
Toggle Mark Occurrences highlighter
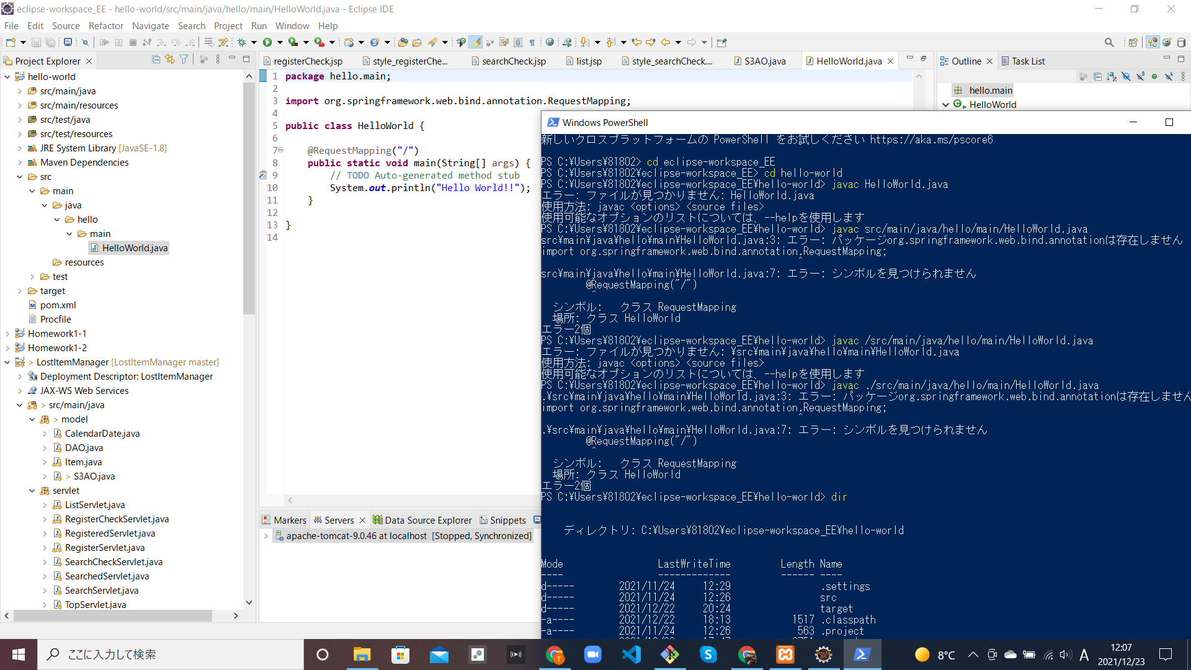(x=475, y=42)
